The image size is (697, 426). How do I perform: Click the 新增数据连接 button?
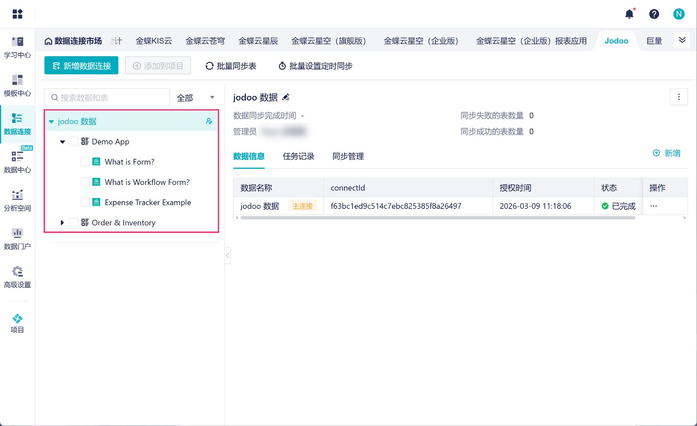[81, 66]
